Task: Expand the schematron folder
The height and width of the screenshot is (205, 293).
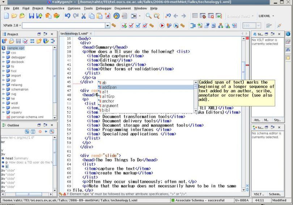Action: [x=3, y=90]
